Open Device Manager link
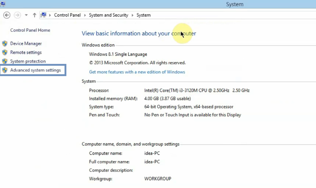Screen dimensions: 316x188 tap(26, 44)
